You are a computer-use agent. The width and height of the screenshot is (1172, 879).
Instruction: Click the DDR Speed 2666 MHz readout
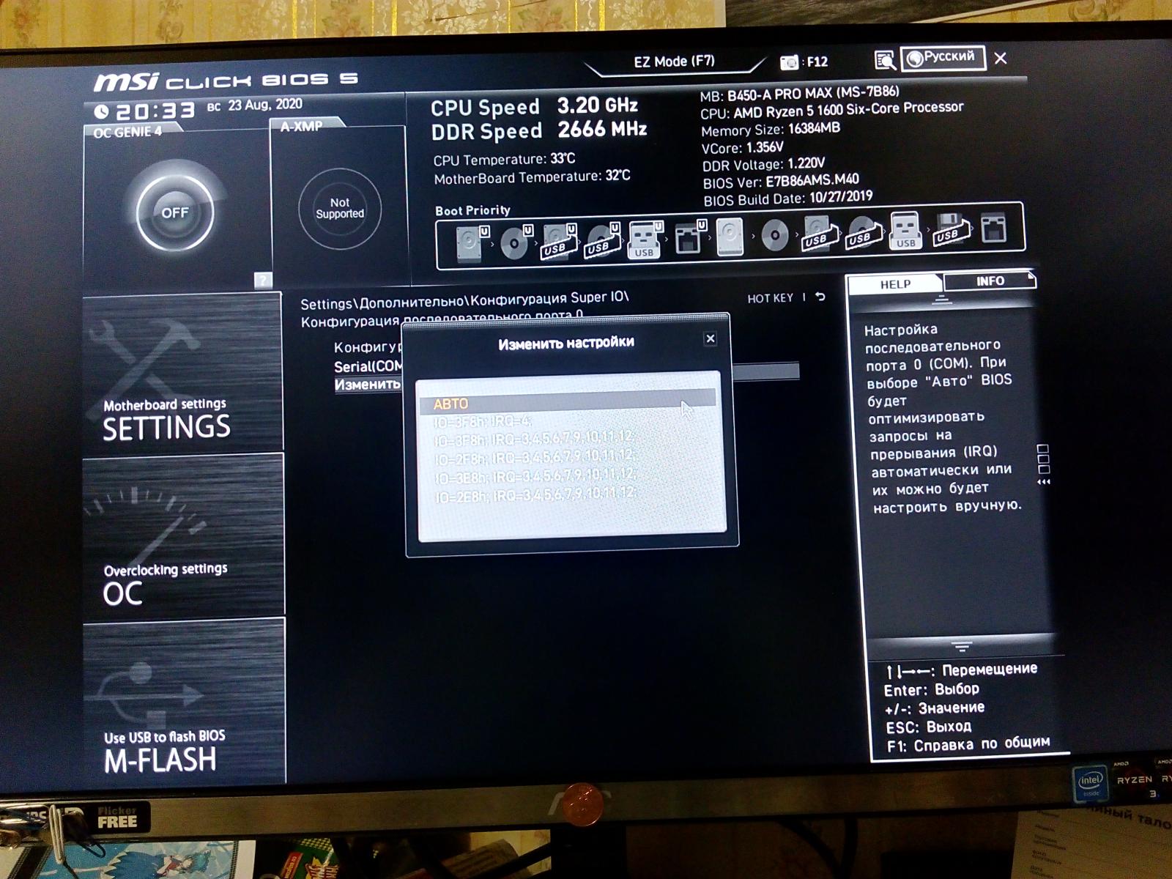point(538,130)
